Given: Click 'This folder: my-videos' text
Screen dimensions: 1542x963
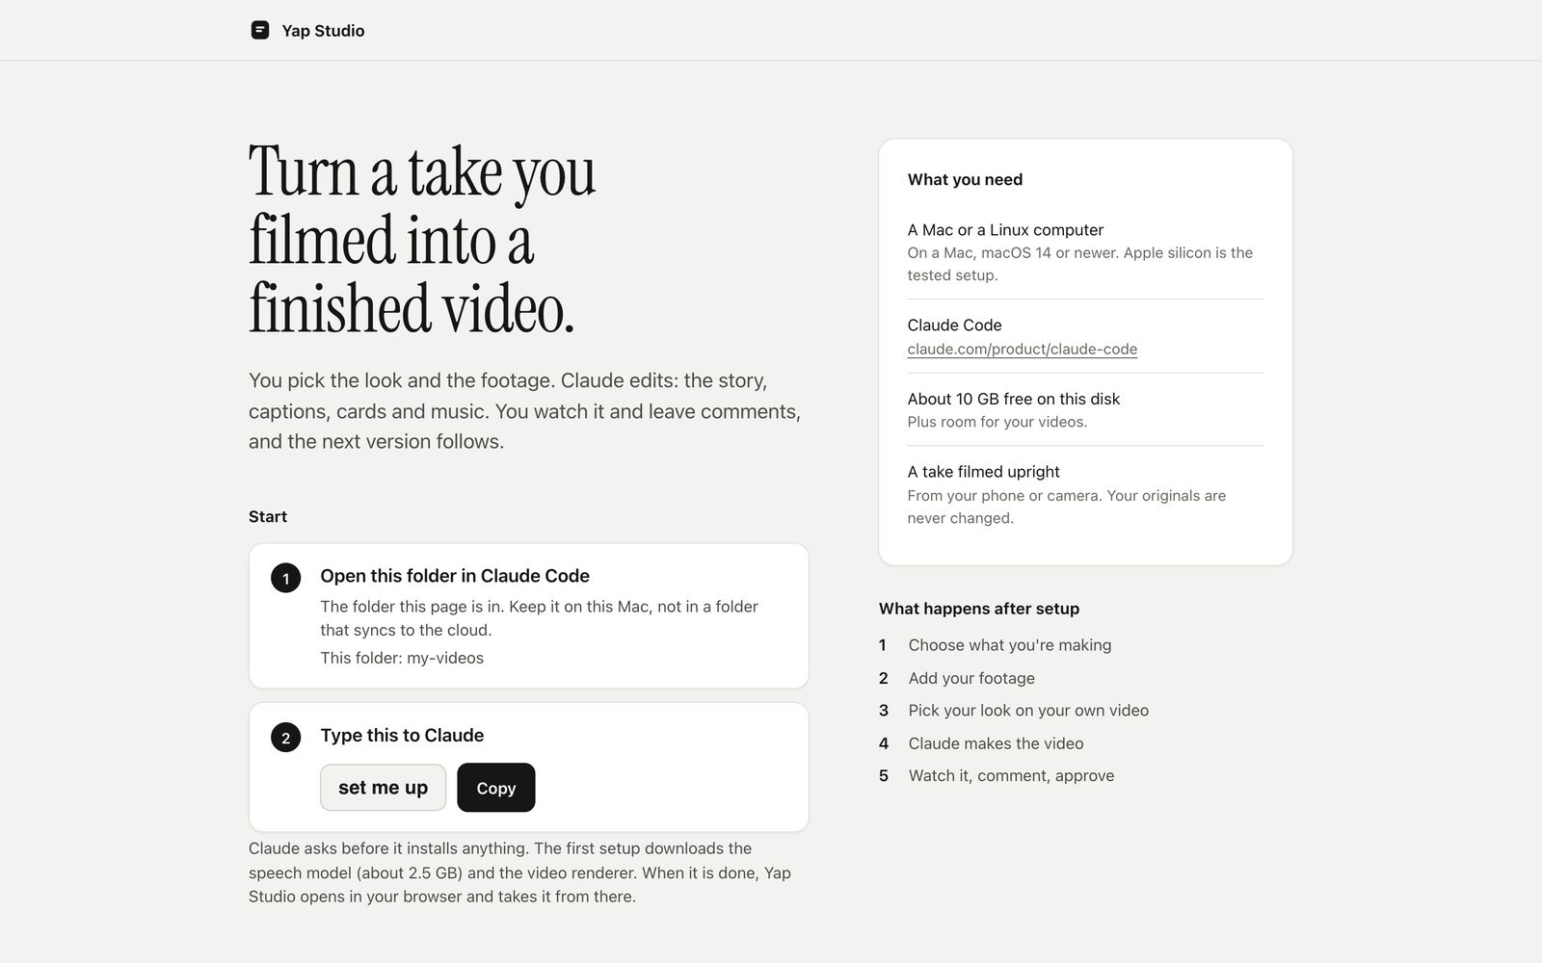Looking at the screenshot, I should (402, 658).
